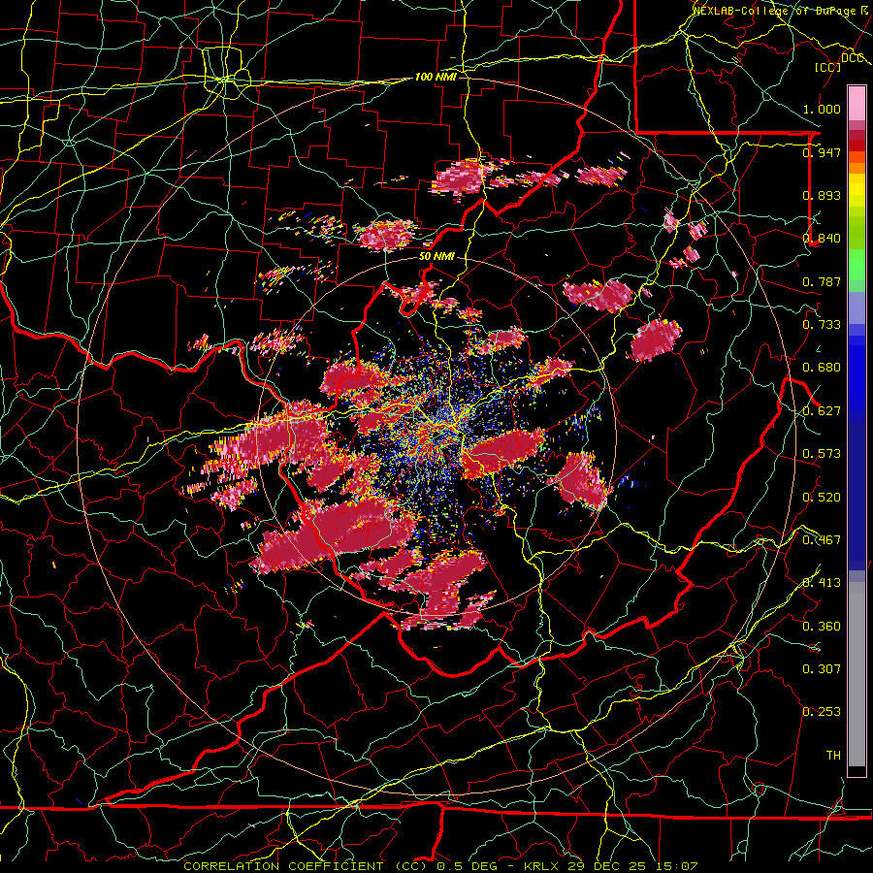Image resolution: width=873 pixels, height=873 pixels.
Task: Click the [CC] legend heading
Action: [x=828, y=67]
